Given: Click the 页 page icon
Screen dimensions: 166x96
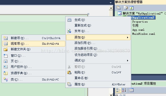Looking at the screenshot, I should (6, 61).
